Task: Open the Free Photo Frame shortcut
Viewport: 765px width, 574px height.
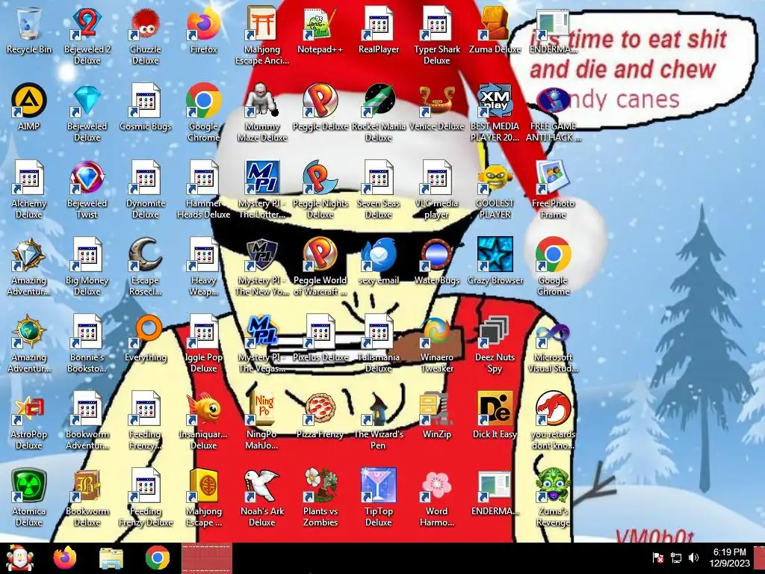Action: pos(554,188)
